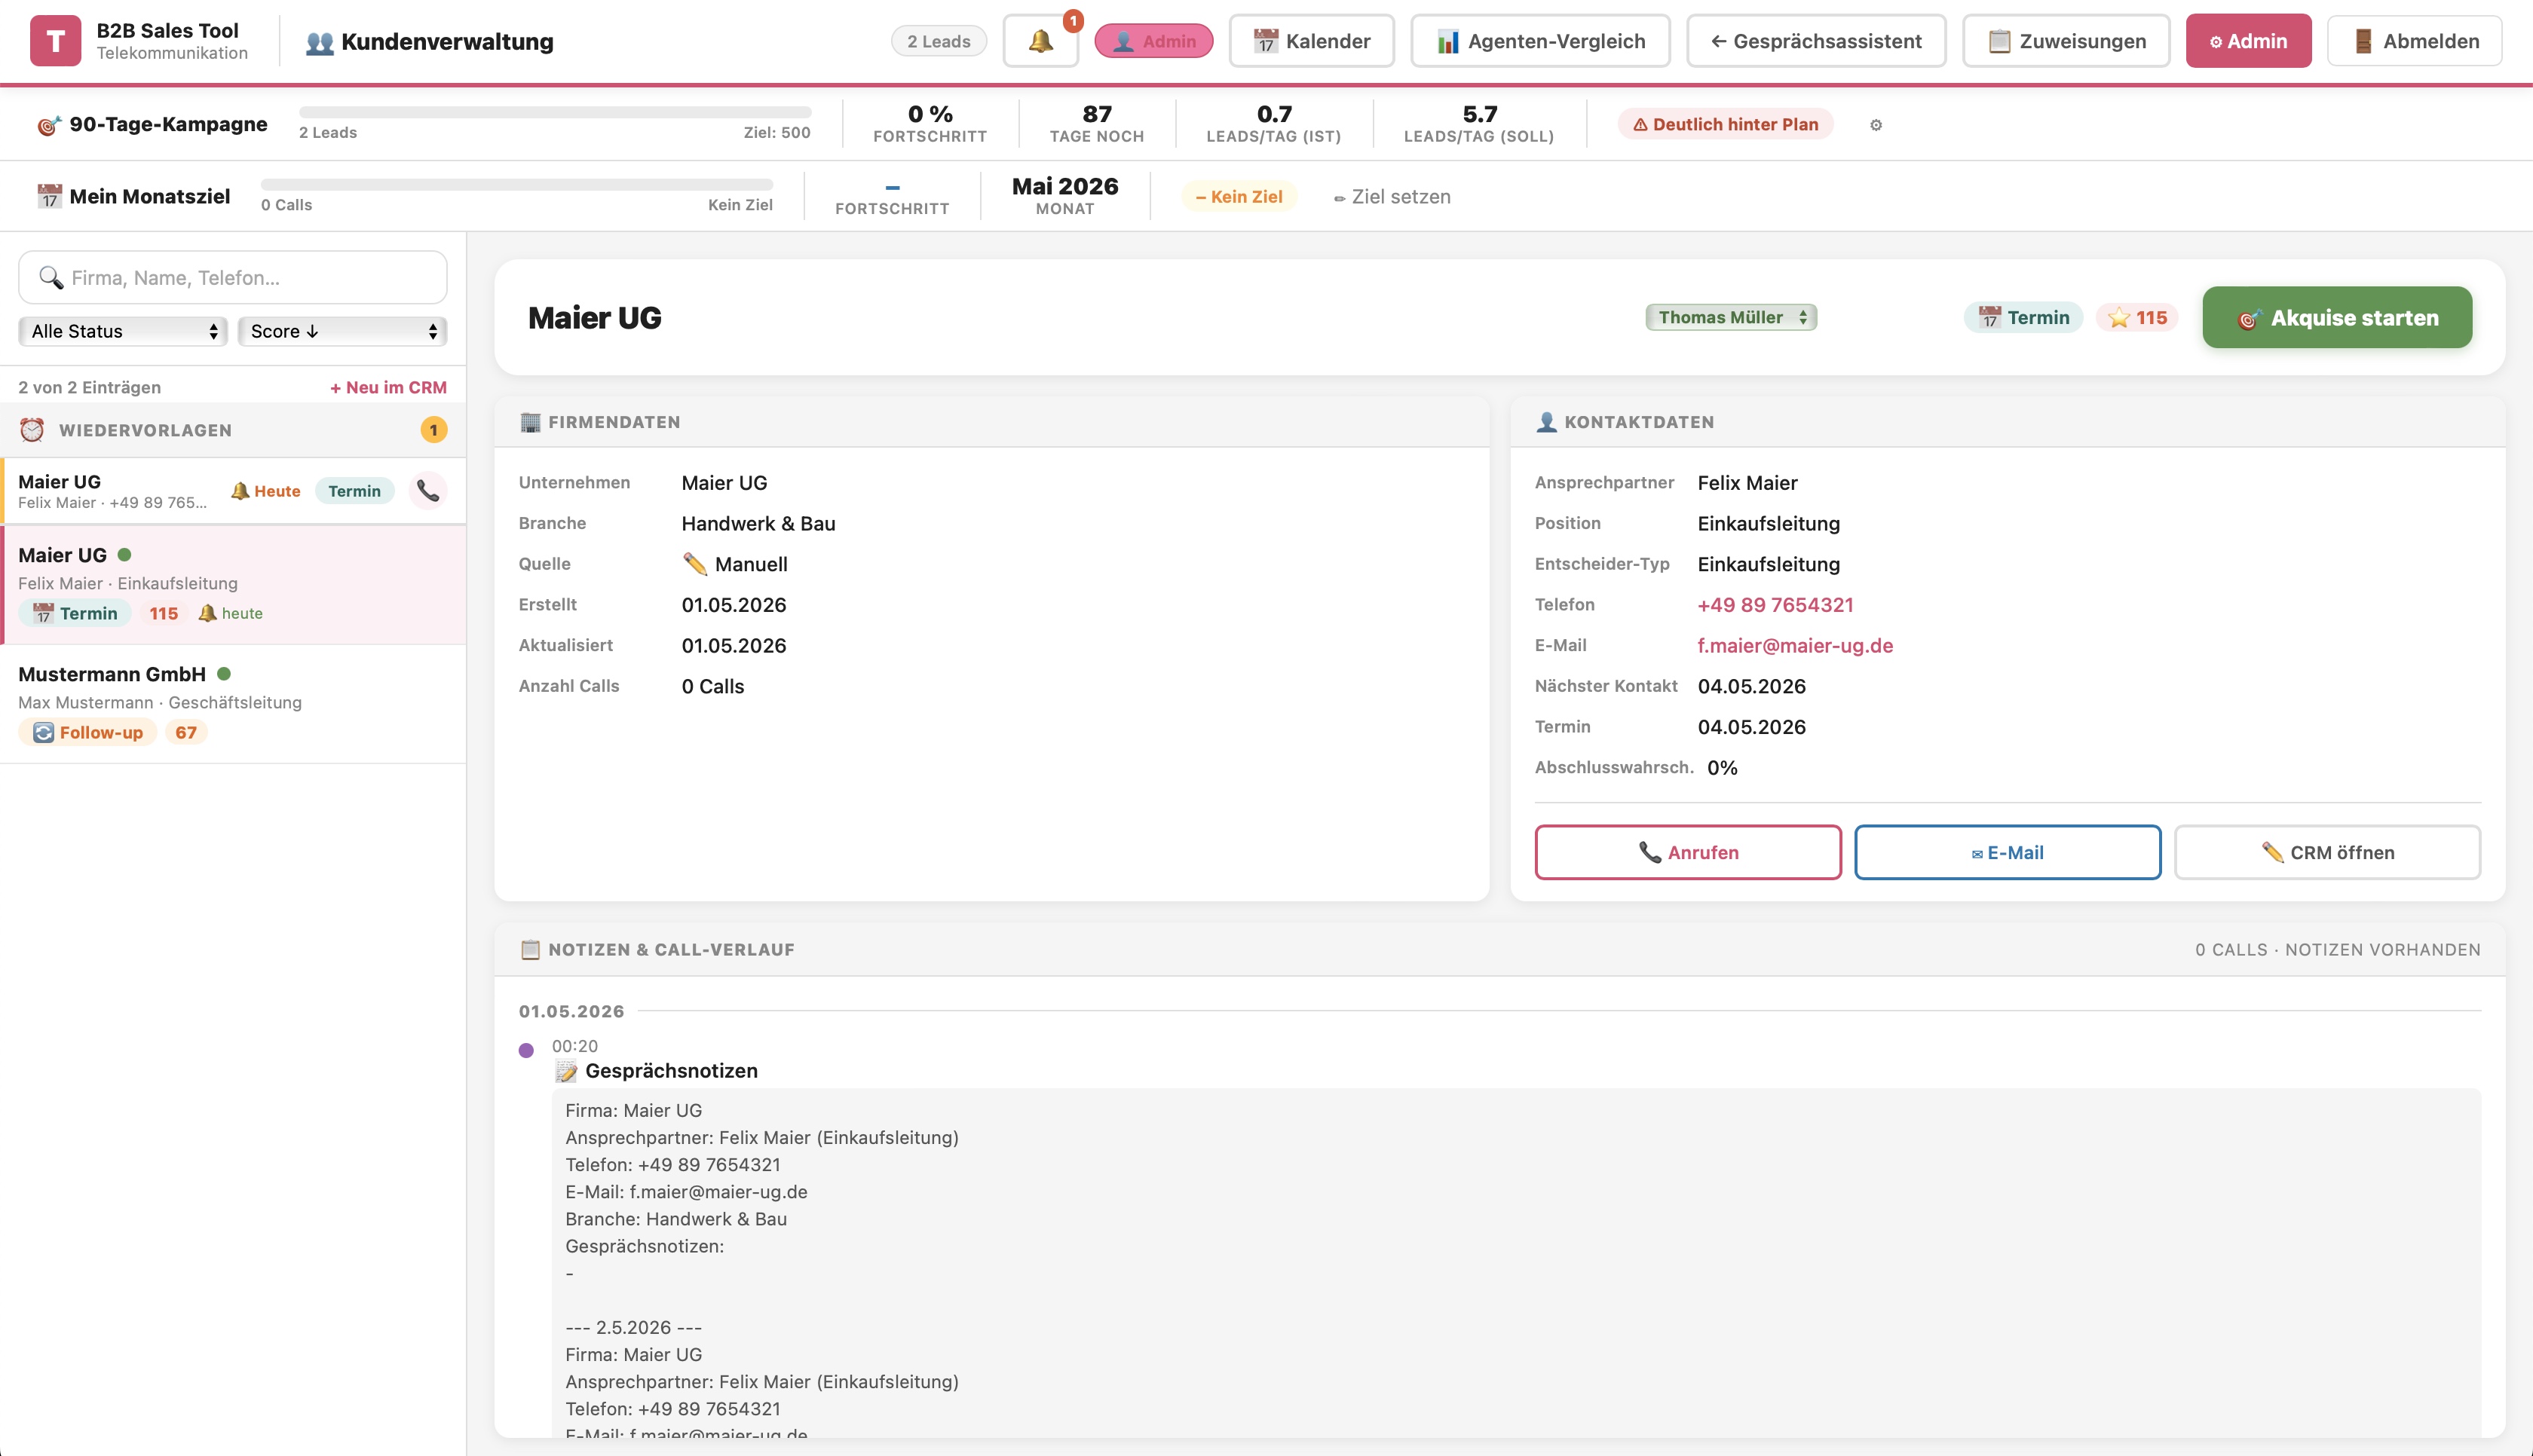Click the red Admin button

click(x=2248, y=41)
